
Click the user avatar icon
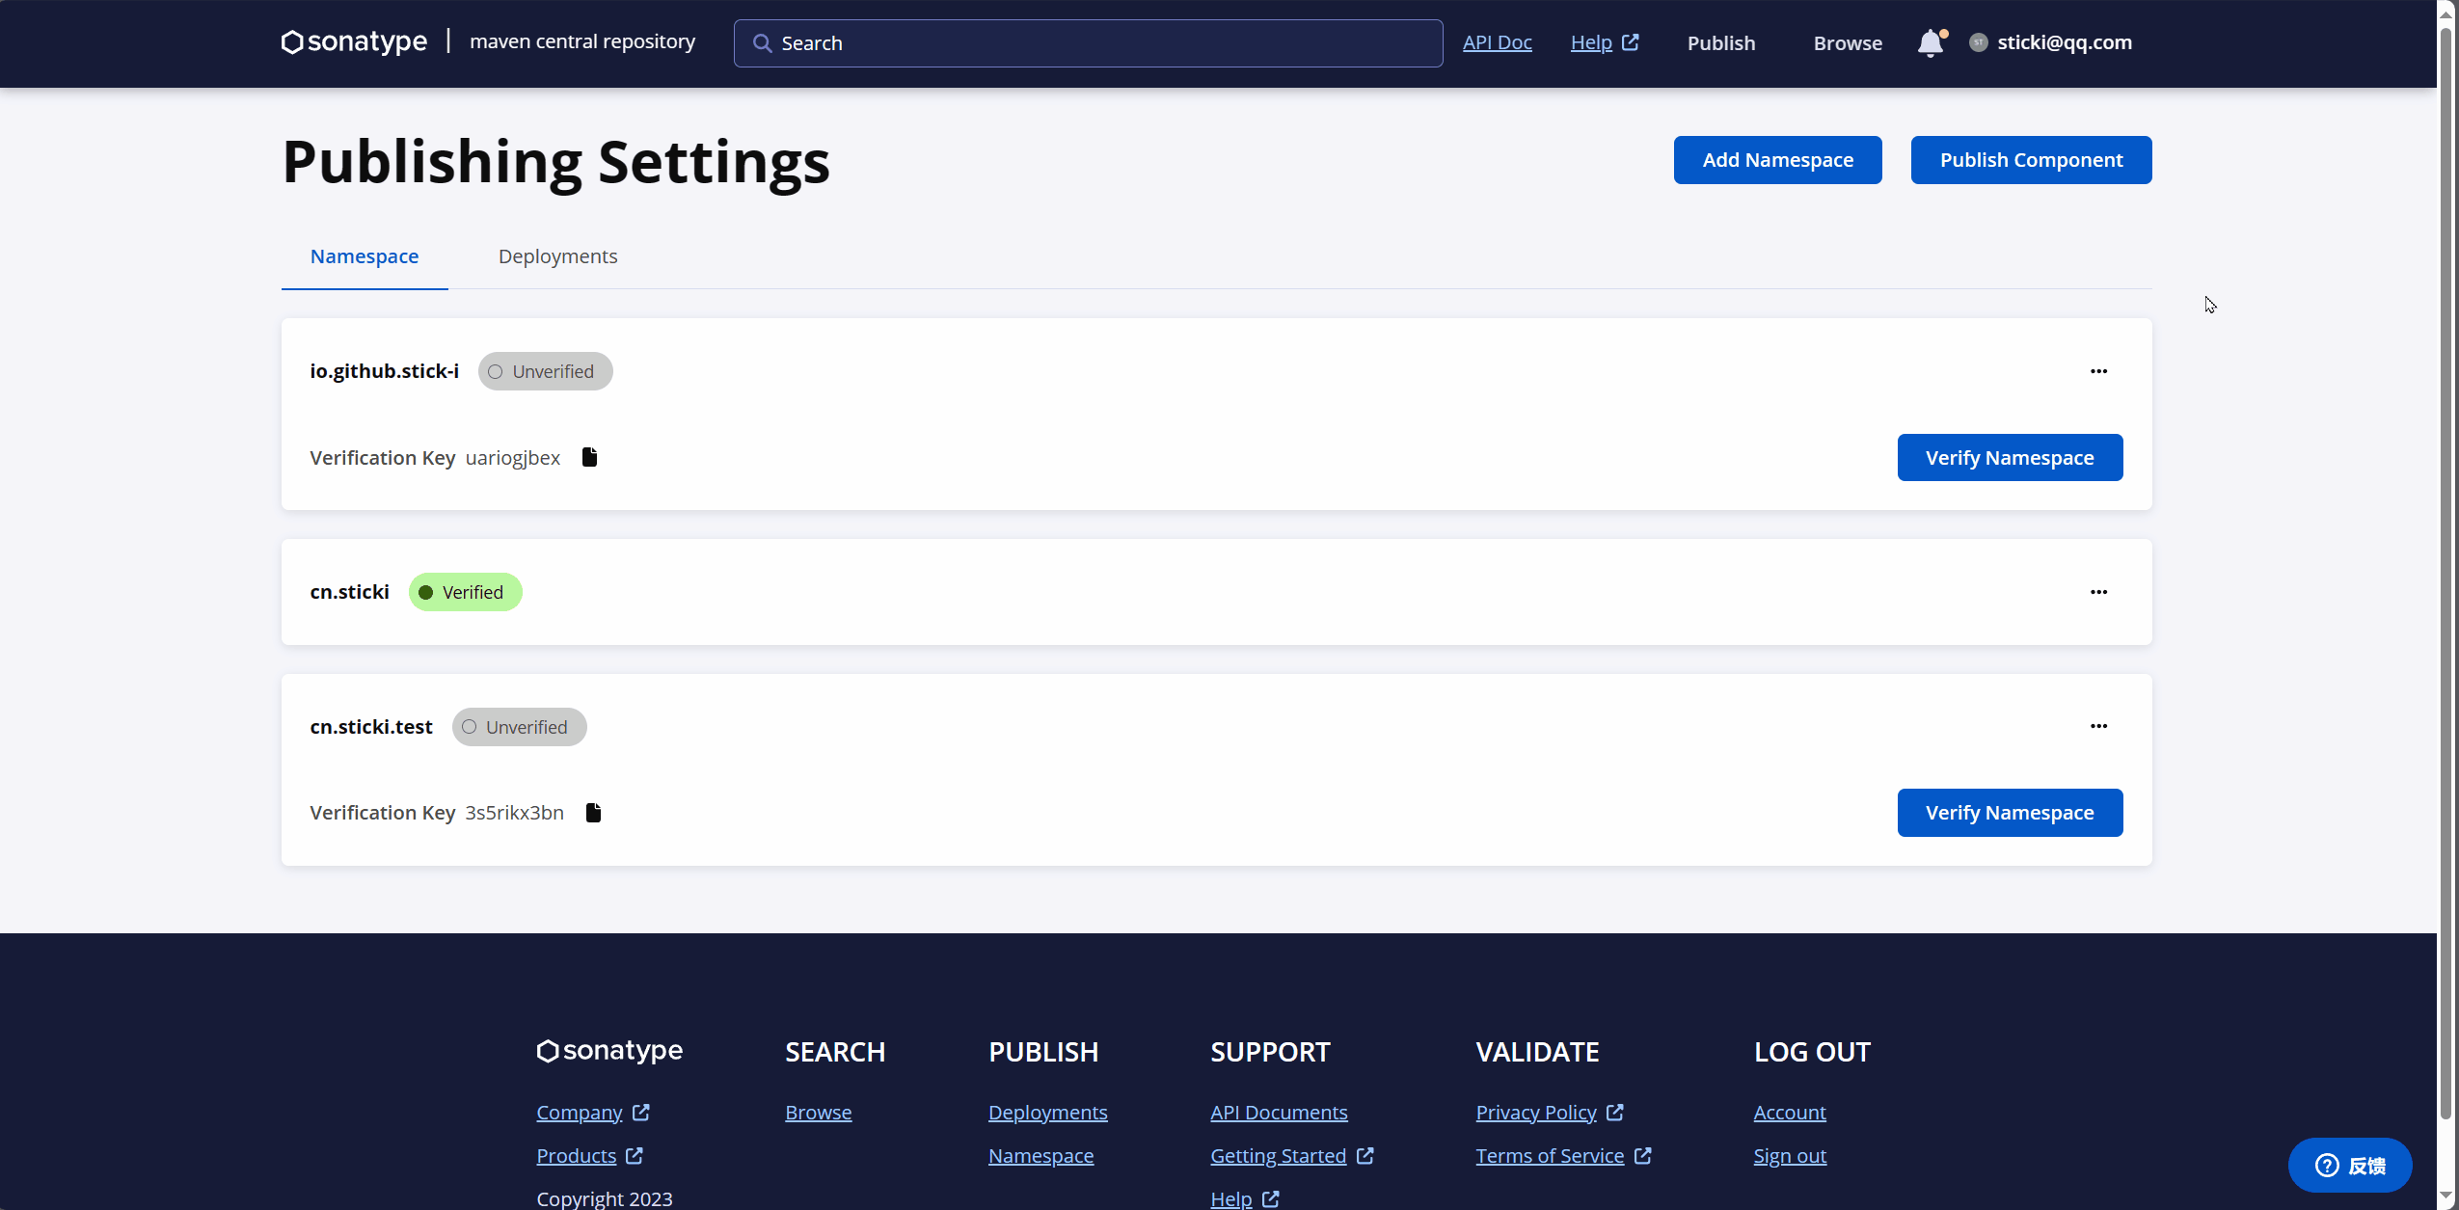pyautogui.click(x=1978, y=42)
